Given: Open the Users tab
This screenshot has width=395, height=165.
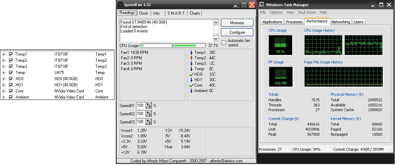Looking at the screenshot, I should coord(359,22).
